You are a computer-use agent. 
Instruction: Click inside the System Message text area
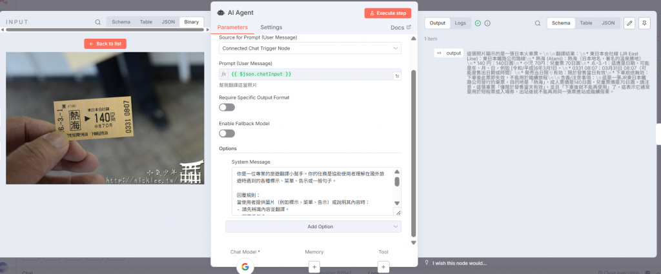(x=312, y=191)
